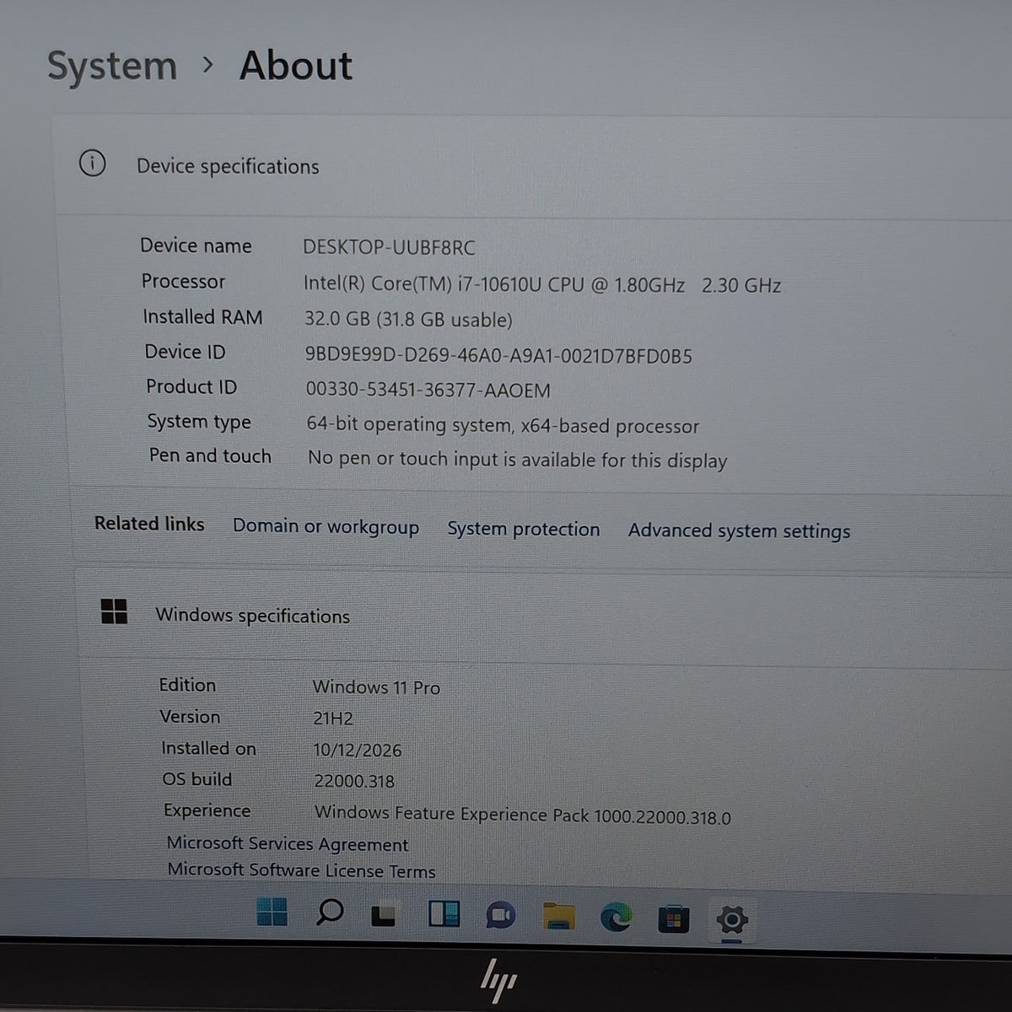Screen dimensions: 1012x1012
Task: Click the Device specifications info icon
Action: pos(92,163)
